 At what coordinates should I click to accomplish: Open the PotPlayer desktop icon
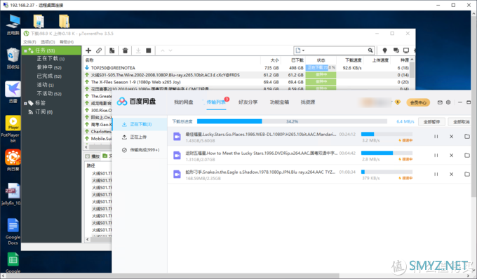[13, 129]
